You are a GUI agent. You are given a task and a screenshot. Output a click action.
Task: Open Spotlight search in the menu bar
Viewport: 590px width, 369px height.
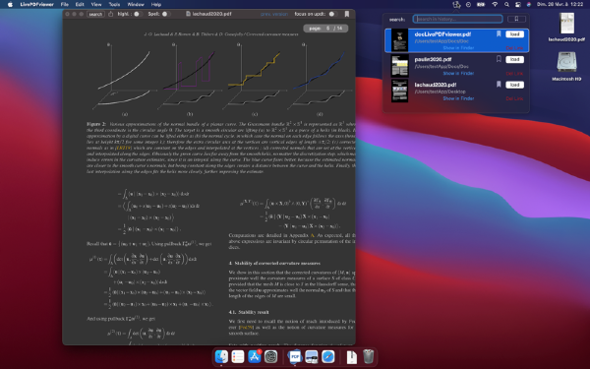click(x=506, y=5)
